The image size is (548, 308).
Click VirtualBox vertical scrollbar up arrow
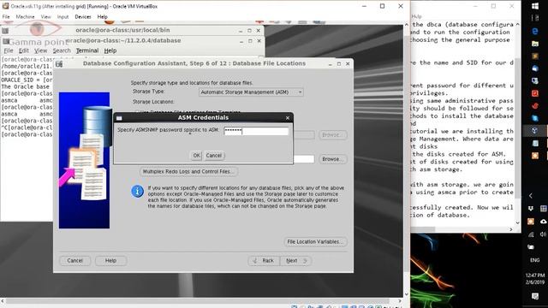[406, 25]
